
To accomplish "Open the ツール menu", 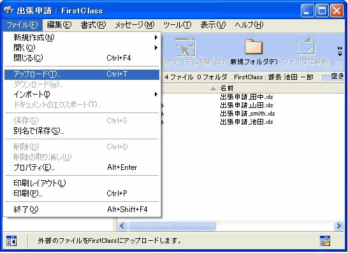I will [x=177, y=25].
